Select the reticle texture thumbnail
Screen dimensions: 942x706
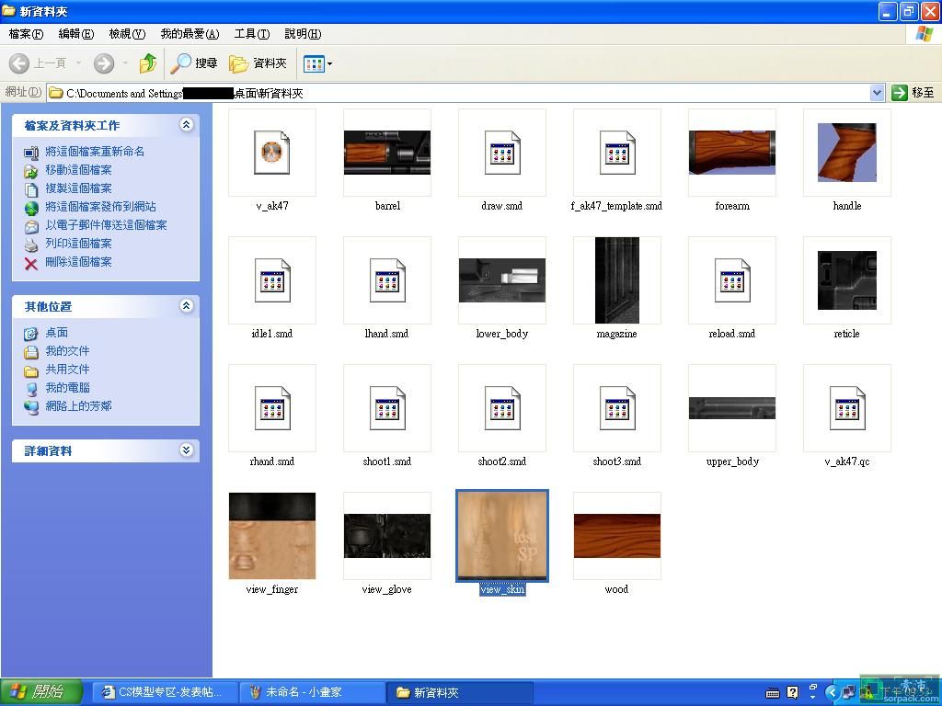coord(847,280)
